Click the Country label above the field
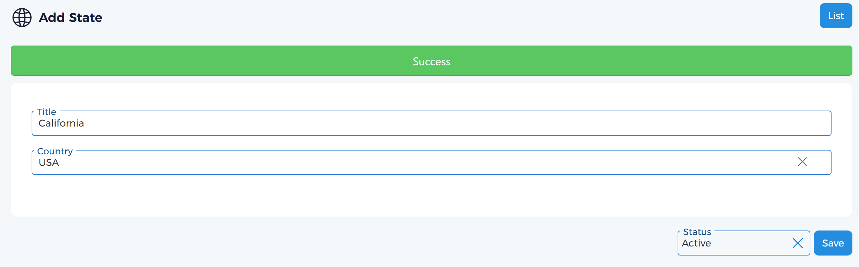This screenshot has width=859, height=267. 55,151
